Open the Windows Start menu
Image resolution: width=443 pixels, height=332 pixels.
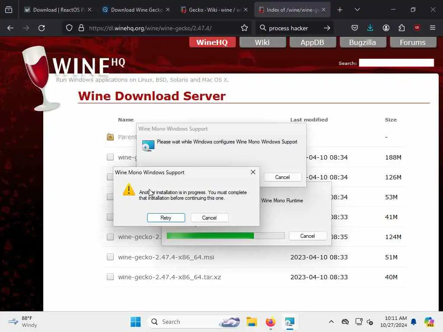coord(135,322)
